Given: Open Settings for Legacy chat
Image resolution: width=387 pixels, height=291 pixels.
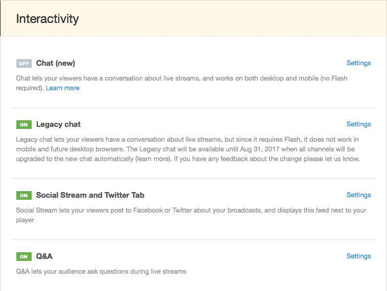Looking at the screenshot, I should click(x=358, y=124).
